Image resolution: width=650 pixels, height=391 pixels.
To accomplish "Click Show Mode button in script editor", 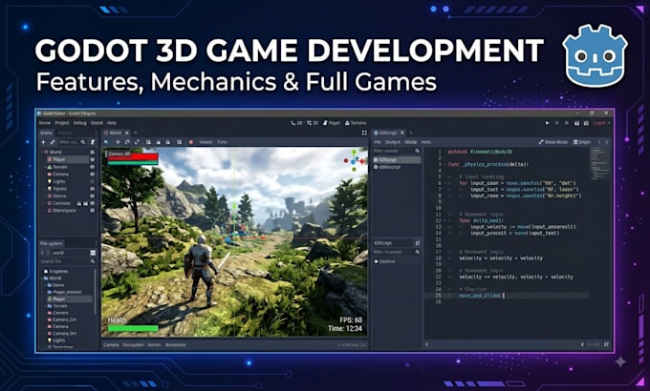I will [x=553, y=142].
